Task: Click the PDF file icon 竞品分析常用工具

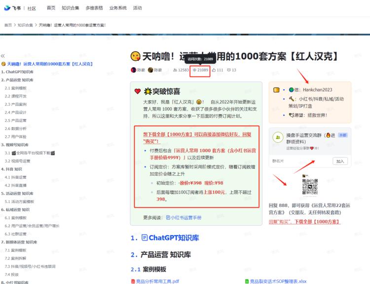Action: [x=133, y=282]
